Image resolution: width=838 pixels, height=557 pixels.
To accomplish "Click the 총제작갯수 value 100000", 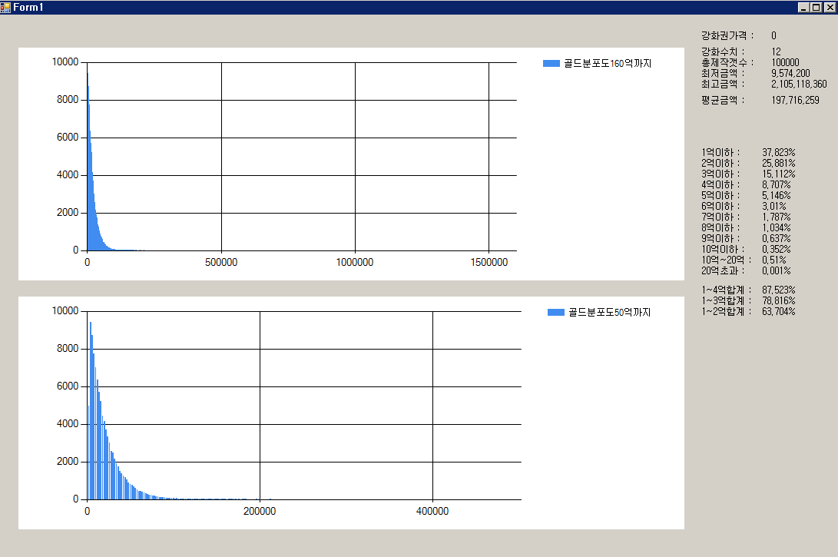I will pos(785,63).
